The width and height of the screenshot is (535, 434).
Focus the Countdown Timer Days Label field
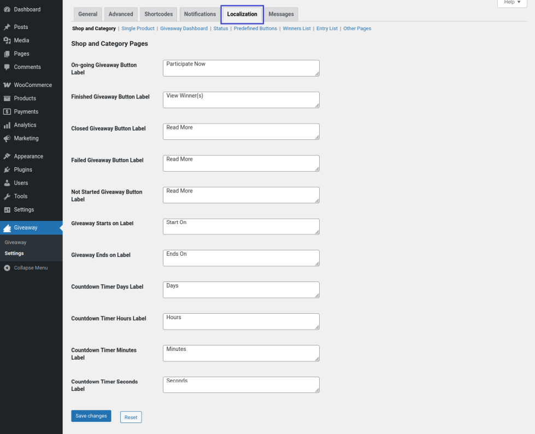(x=241, y=290)
